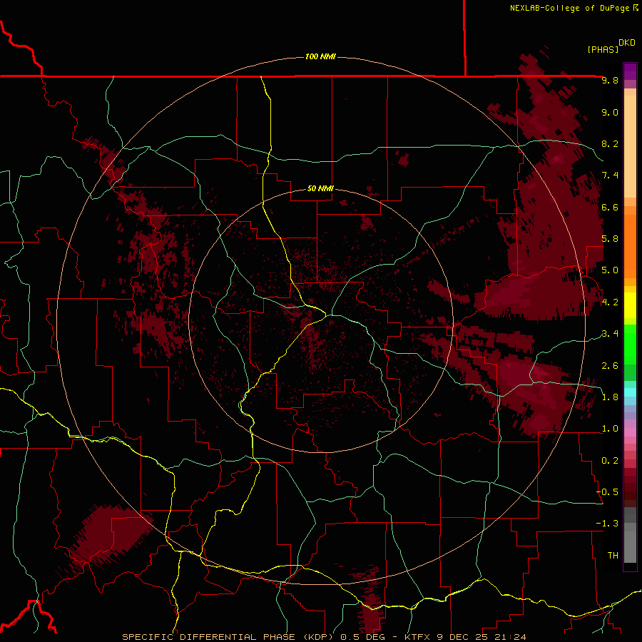Click the 1.8 scale value
This screenshot has width=642, height=642.
(610, 397)
